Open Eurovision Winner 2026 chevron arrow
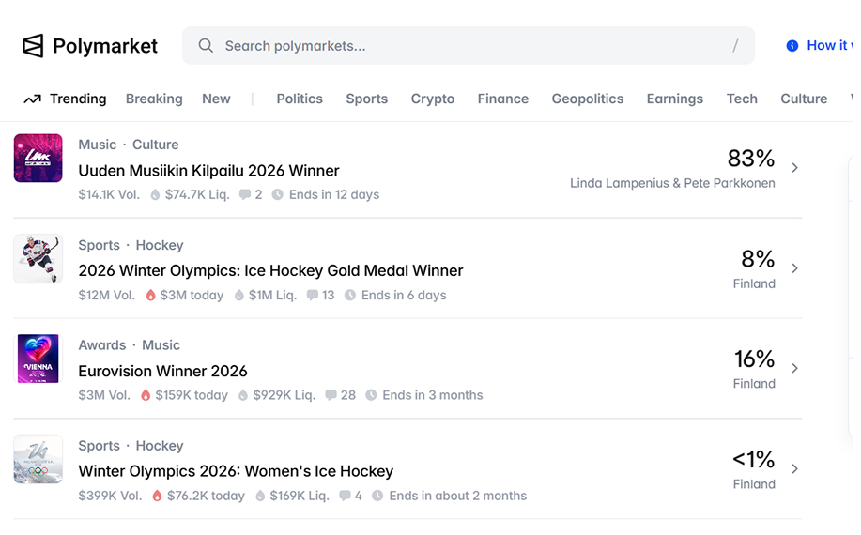 [794, 369]
